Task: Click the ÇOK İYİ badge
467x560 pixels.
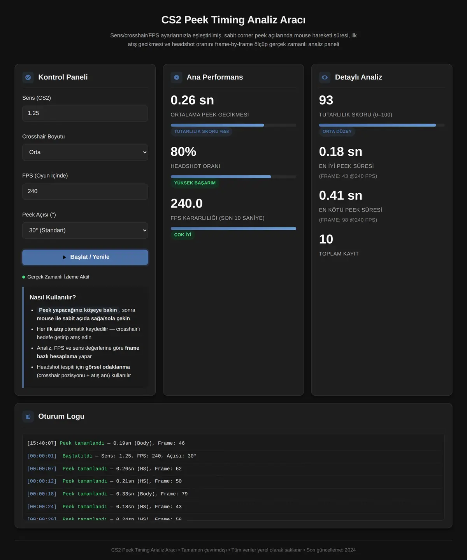Action: pos(183,235)
